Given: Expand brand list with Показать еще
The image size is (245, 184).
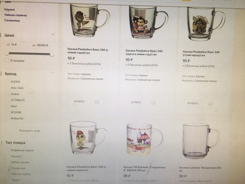Looking at the screenshot, I should 30,131.
